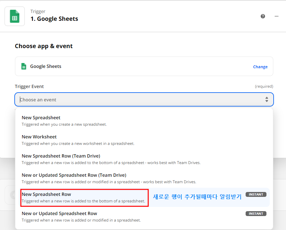Click the blue Korean annotation text
The height and width of the screenshot is (230, 286).
(x=197, y=197)
